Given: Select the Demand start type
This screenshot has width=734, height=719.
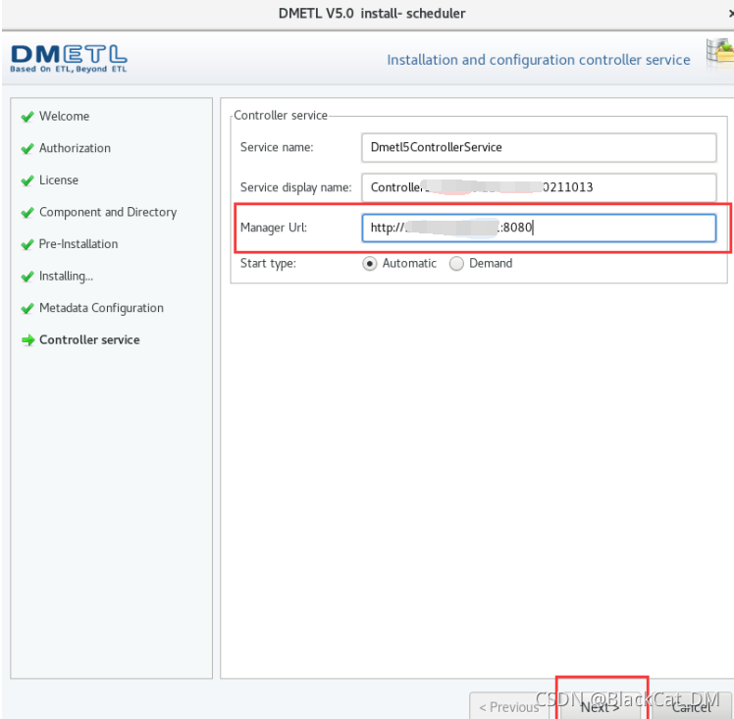Looking at the screenshot, I should (456, 264).
